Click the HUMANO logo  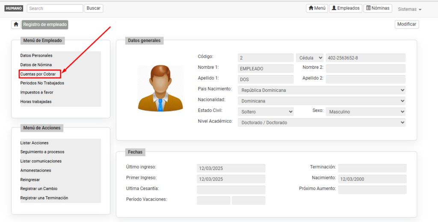pyautogui.click(x=13, y=9)
